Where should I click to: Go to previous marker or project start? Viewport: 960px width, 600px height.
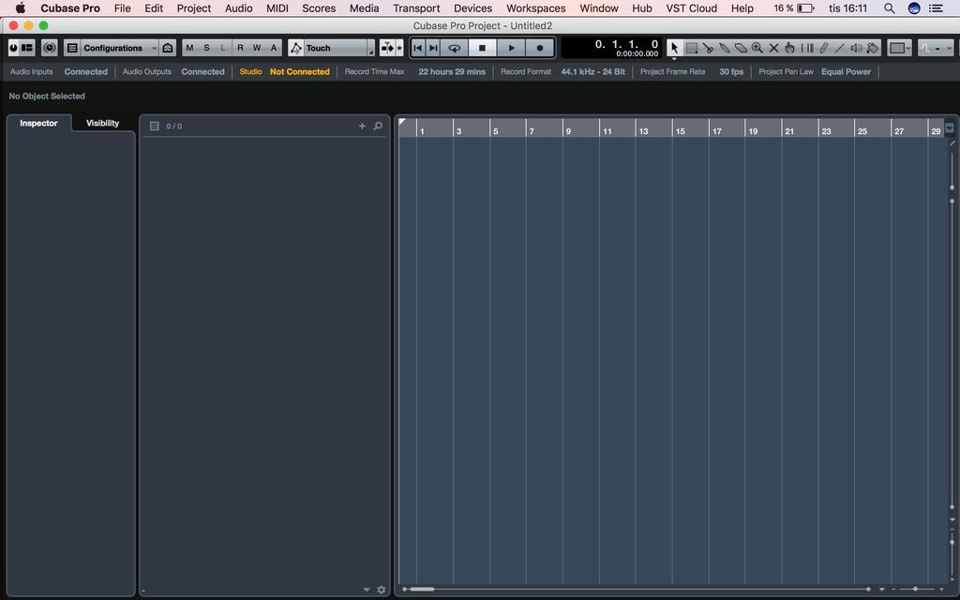pyautogui.click(x=417, y=48)
